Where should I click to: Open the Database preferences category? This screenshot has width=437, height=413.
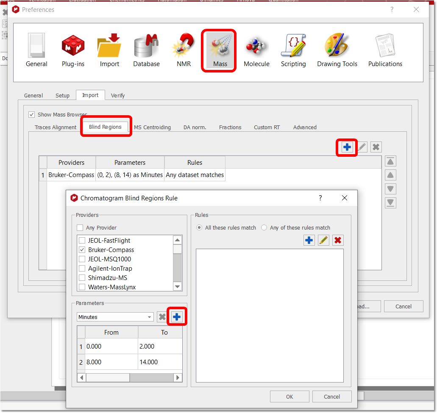[x=146, y=50]
